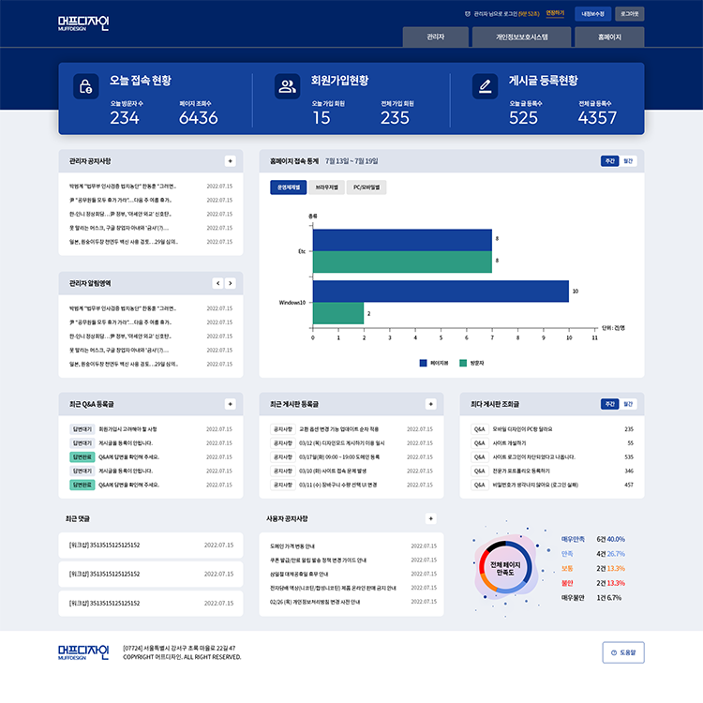Click plus icon on 최근 게시판 등록글 panel

[431, 404]
